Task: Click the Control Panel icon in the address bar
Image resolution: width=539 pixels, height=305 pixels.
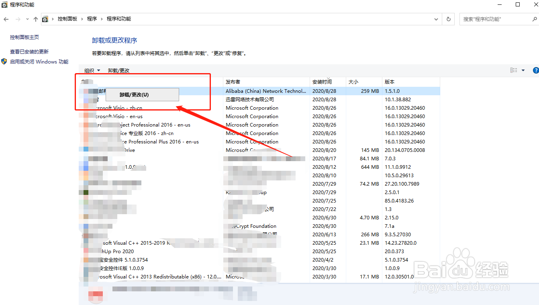Action: coord(45,18)
